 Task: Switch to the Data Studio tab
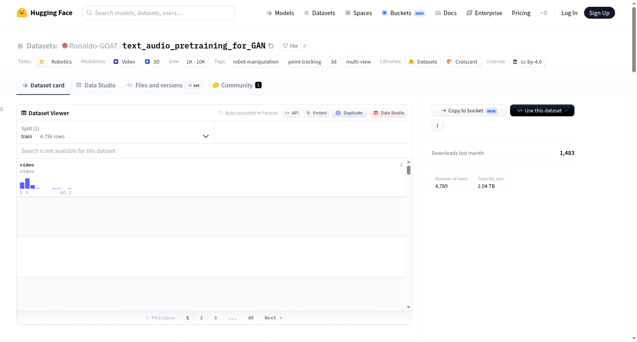96,85
